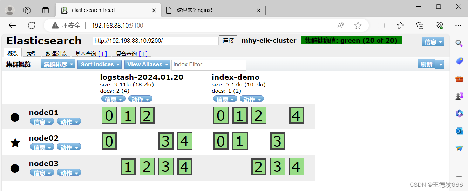Viewport: 468px width, 191px height.
Task: Open the collections icon
Action: [420, 26]
